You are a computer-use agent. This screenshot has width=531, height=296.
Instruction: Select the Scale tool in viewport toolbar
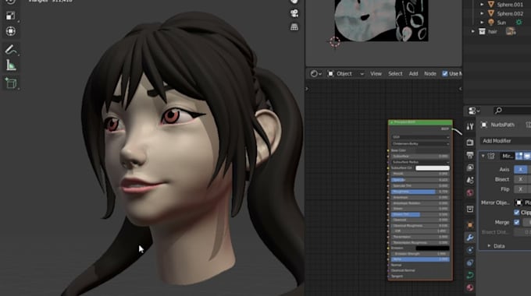click(x=10, y=16)
